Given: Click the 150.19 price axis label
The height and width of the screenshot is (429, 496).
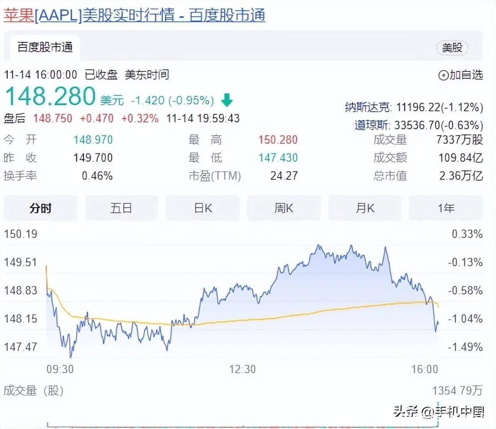Looking at the screenshot, I should [21, 234].
